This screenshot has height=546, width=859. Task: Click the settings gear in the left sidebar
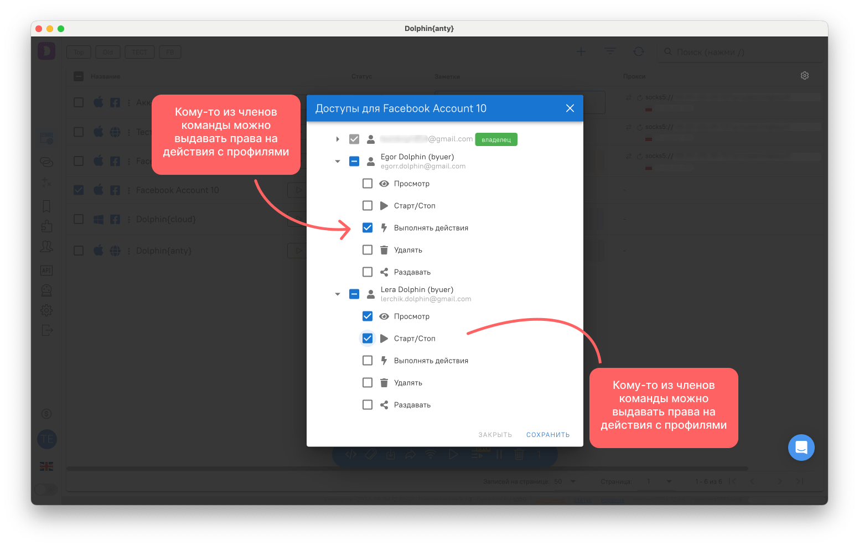pyautogui.click(x=46, y=310)
